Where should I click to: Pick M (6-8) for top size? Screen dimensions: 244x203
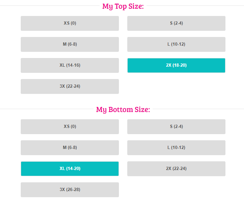[70, 44]
